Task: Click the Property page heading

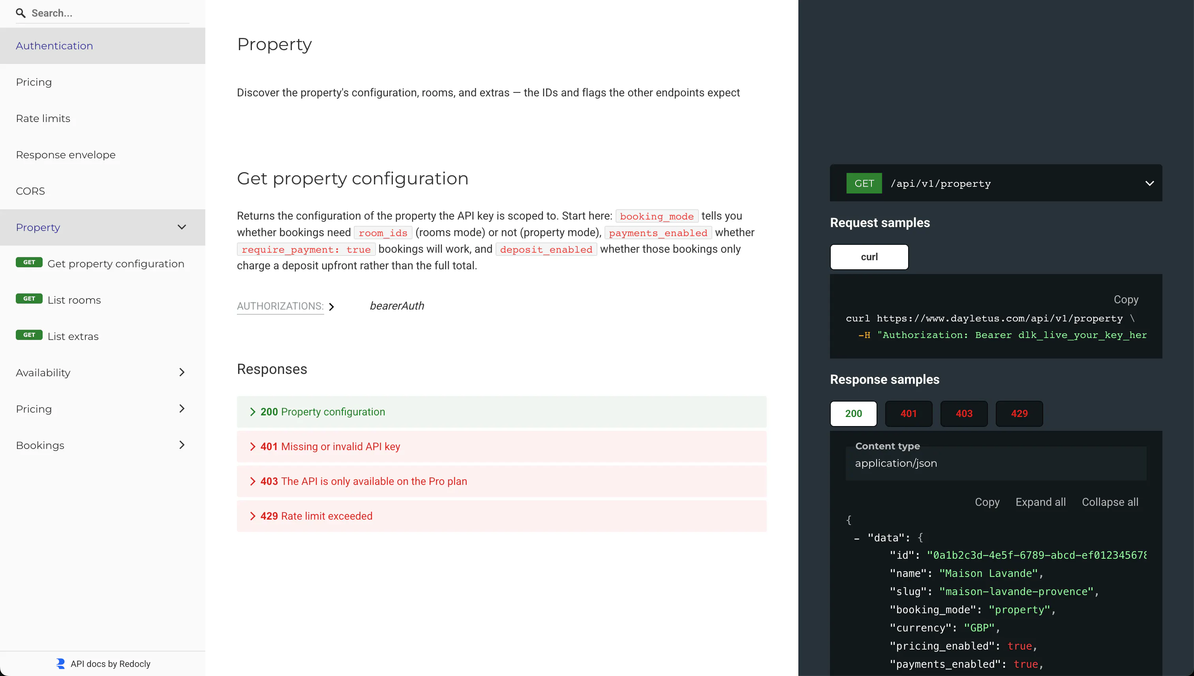Action: pos(274,44)
